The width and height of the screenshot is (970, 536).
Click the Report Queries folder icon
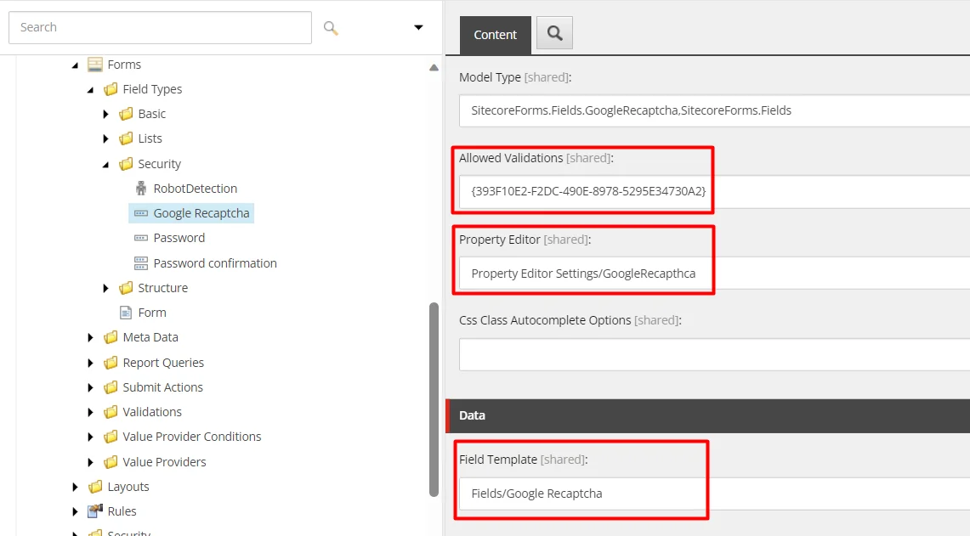coord(111,363)
